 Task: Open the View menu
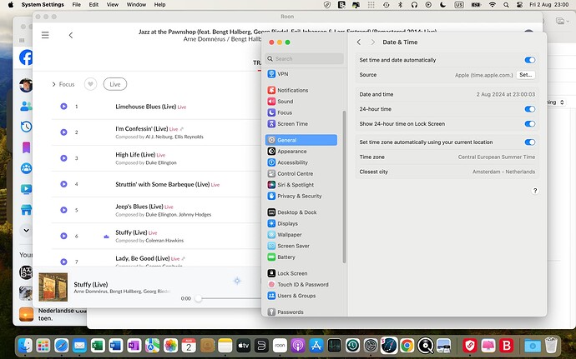(x=113, y=5)
